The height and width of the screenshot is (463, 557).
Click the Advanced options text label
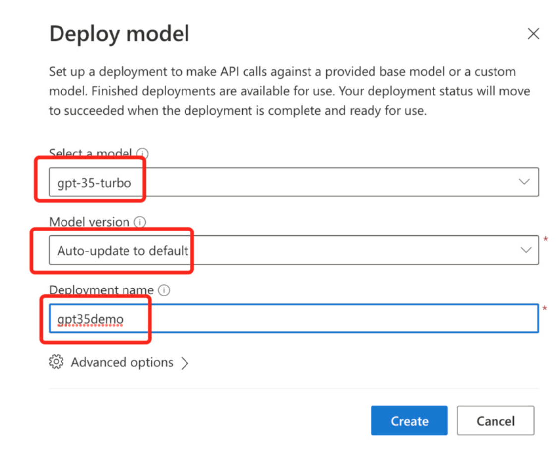(x=122, y=363)
